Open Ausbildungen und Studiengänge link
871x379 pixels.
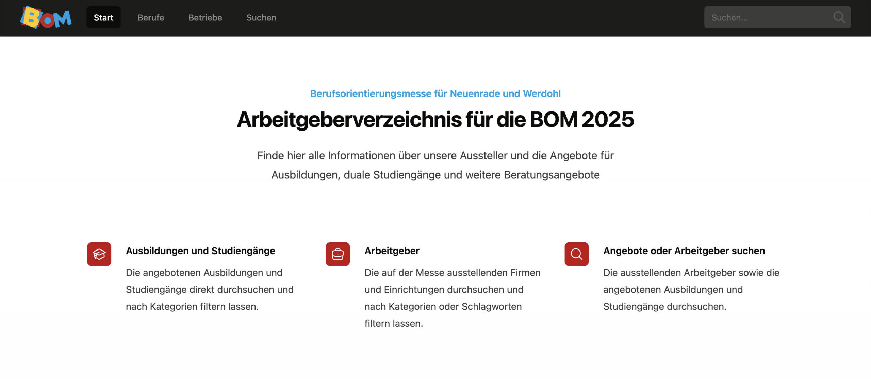pyautogui.click(x=200, y=251)
